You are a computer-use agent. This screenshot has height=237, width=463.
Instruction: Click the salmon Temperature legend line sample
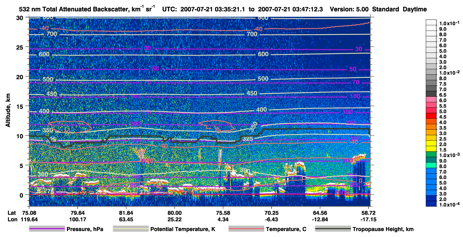(246, 229)
